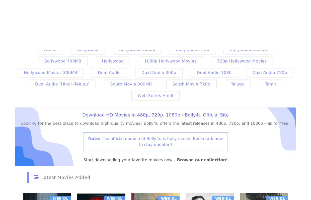Image resolution: width=311 pixels, height=200 pixels.
Task: Open the Bollywood 700MB category
Action: pyautogui.click(x=63, y=61)
